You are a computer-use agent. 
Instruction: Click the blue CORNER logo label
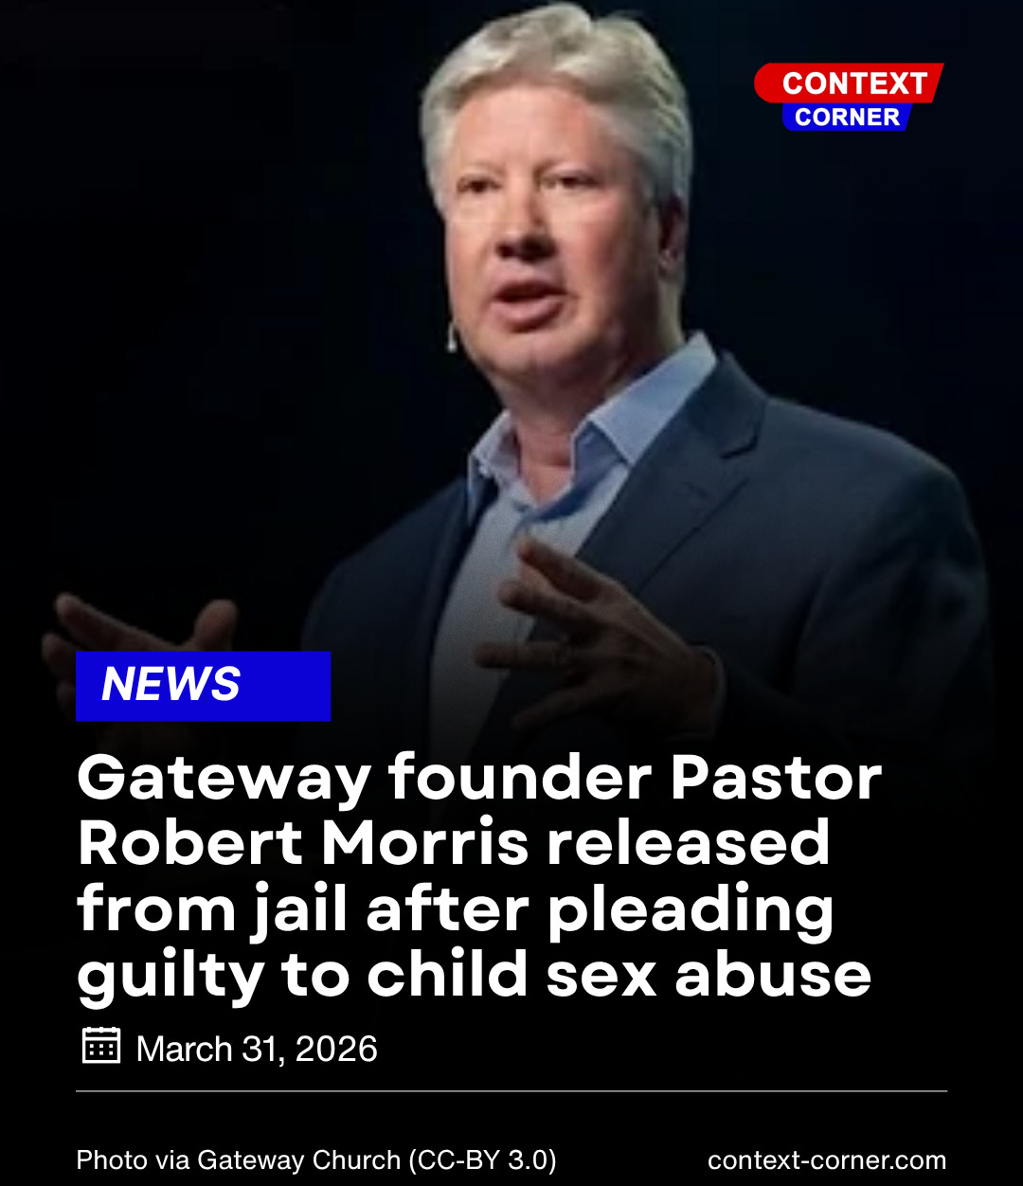click(847, 117)
